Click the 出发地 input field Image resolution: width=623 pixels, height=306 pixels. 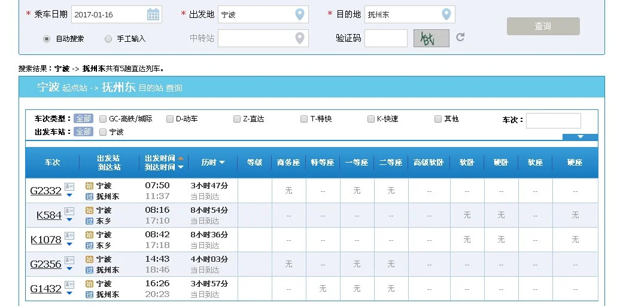263,15
